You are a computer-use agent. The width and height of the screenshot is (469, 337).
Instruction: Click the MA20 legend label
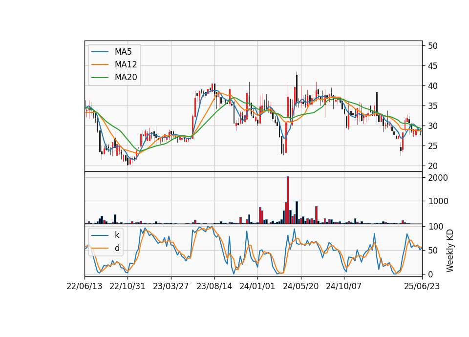tap(126, 77)
